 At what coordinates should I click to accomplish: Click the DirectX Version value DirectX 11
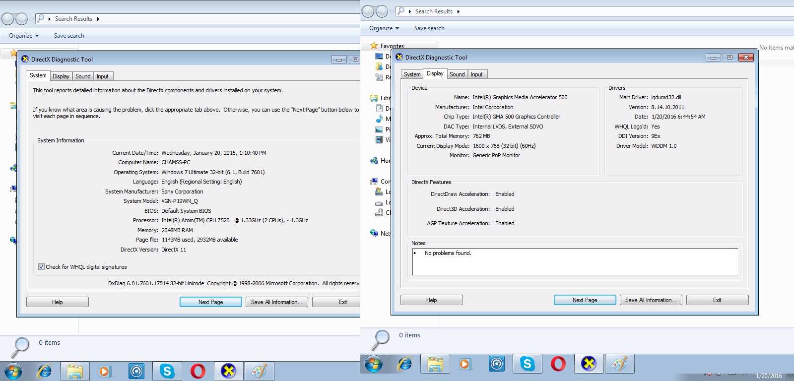click(x=174, y=250)
